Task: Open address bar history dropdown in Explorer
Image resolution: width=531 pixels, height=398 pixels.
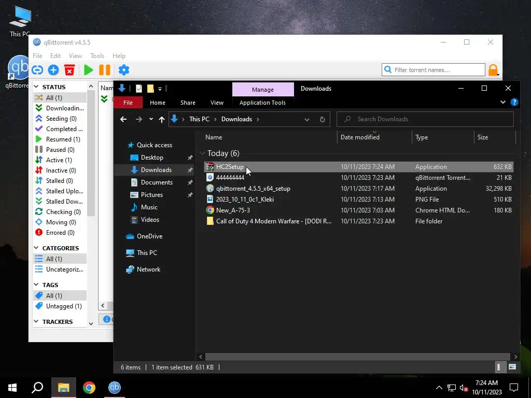Action: (307, 120)
